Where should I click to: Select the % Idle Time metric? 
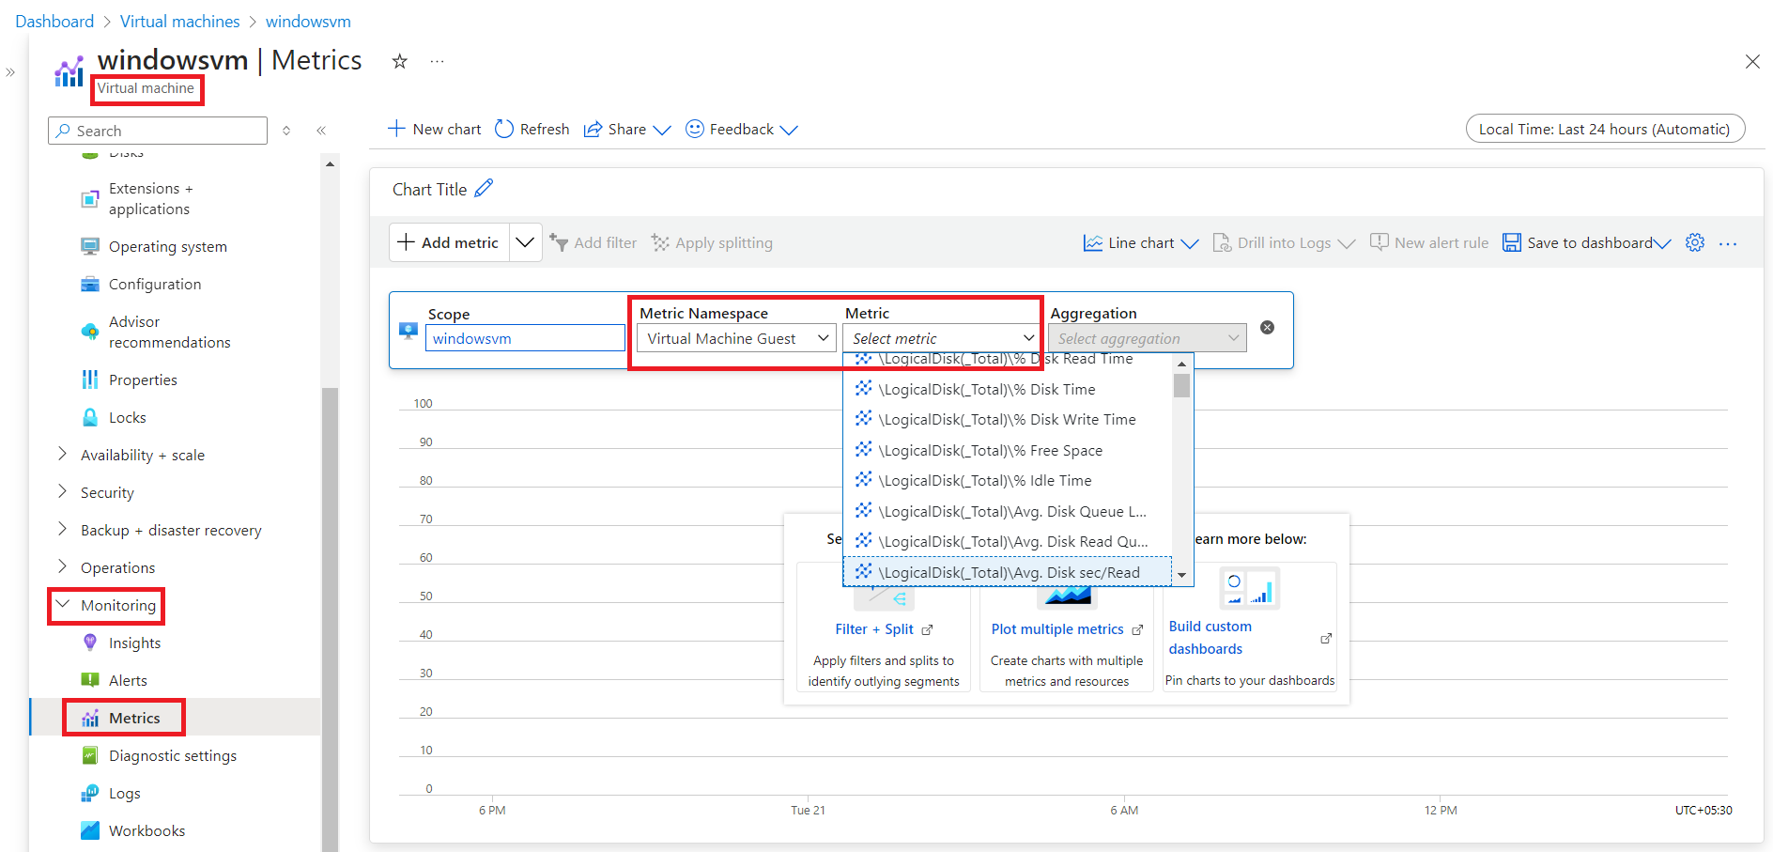1009,480
